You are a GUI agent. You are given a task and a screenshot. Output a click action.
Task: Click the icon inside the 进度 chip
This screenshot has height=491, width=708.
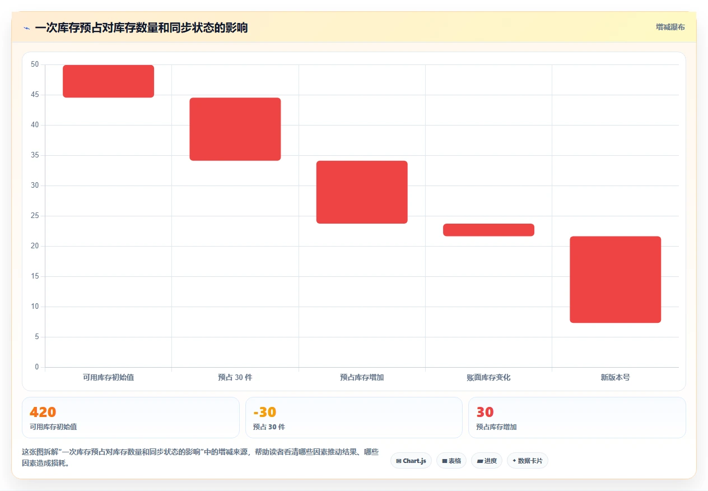[480, 461]
